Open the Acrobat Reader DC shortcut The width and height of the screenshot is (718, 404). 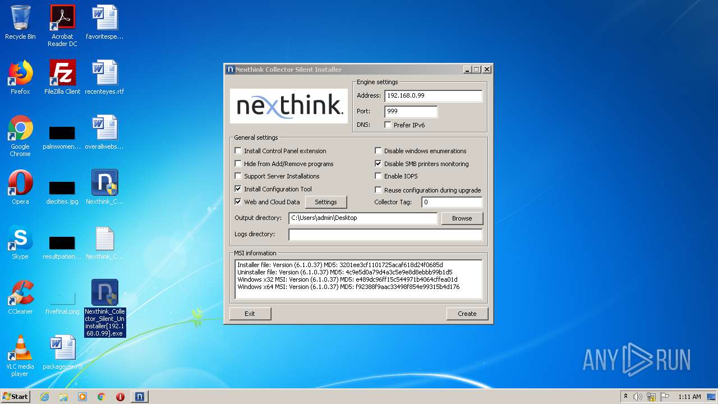(x=62, y=25)
